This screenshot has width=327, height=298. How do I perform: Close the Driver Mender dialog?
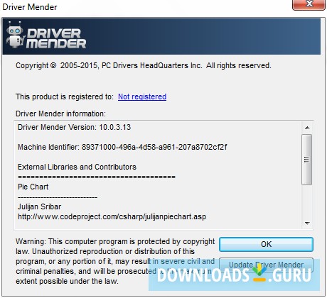[309, 4]
